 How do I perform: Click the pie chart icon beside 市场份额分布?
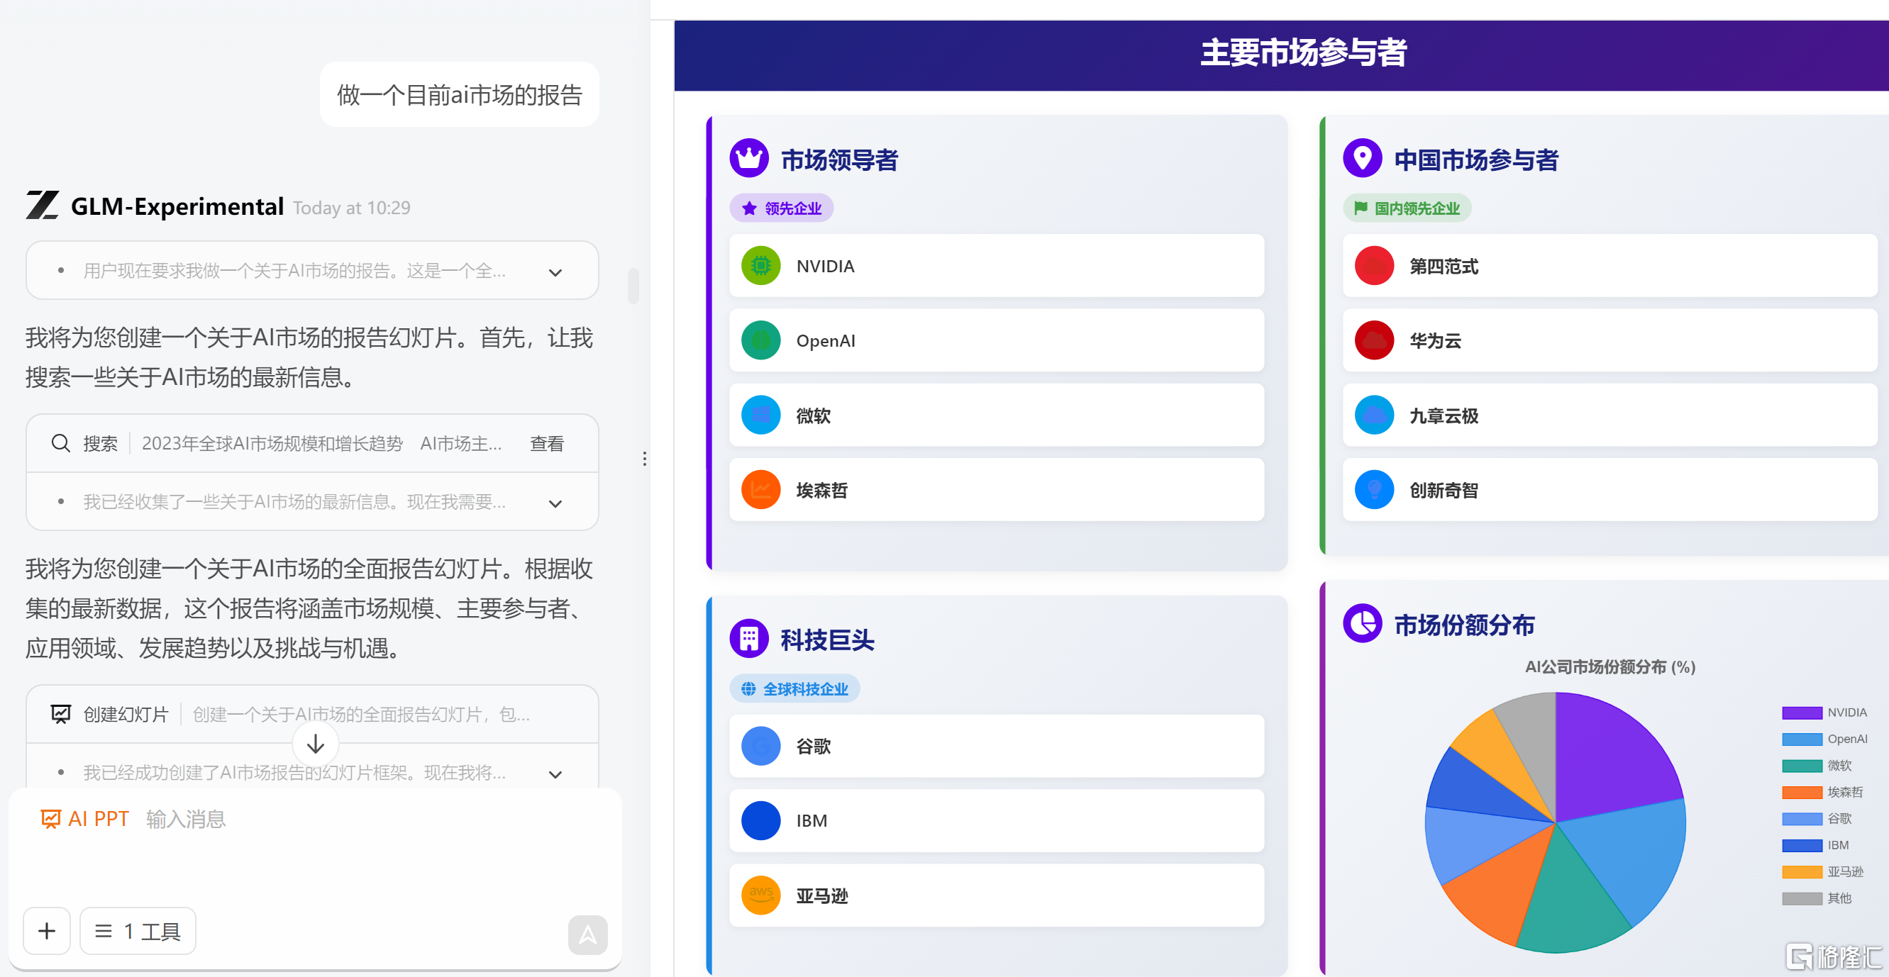1362,623
